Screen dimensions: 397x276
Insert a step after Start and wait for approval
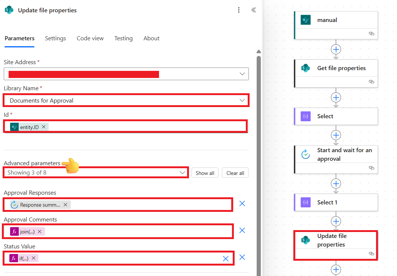[x=336, y=184]
